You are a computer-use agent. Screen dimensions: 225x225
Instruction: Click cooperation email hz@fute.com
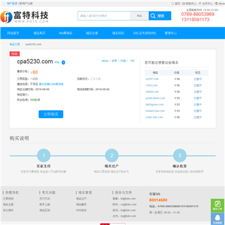click(128, 216)
